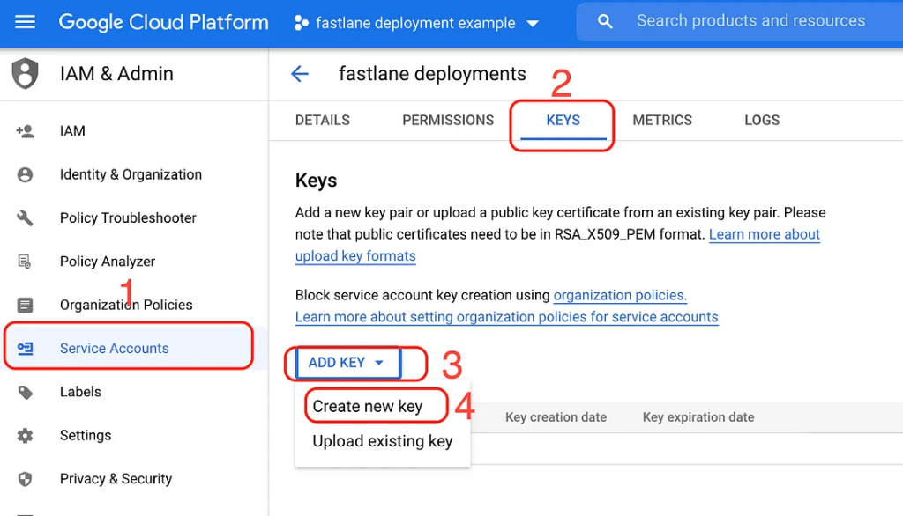Screen dimensions: 903x516
Task: Switch to the LOGS tab
Action: tap(762, 121)
